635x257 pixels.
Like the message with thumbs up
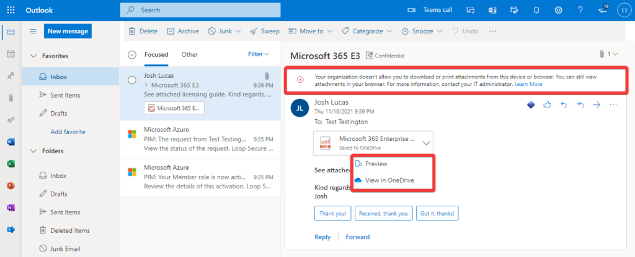tap(548, 105)
